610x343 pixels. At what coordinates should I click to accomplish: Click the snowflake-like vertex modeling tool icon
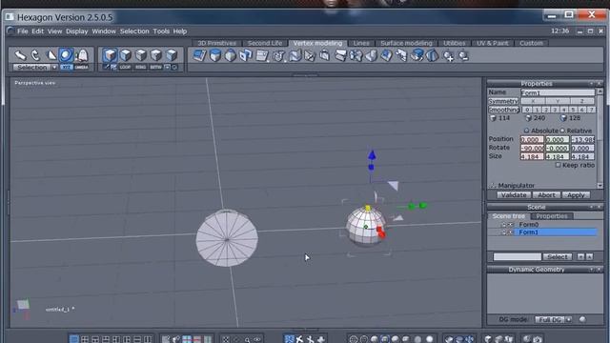pos(356,55)
